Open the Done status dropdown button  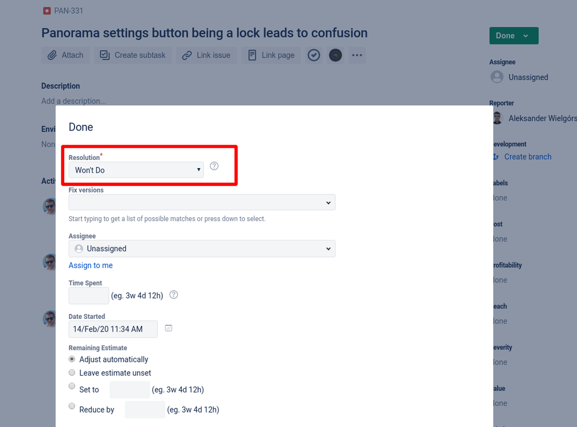coord(513,36)
